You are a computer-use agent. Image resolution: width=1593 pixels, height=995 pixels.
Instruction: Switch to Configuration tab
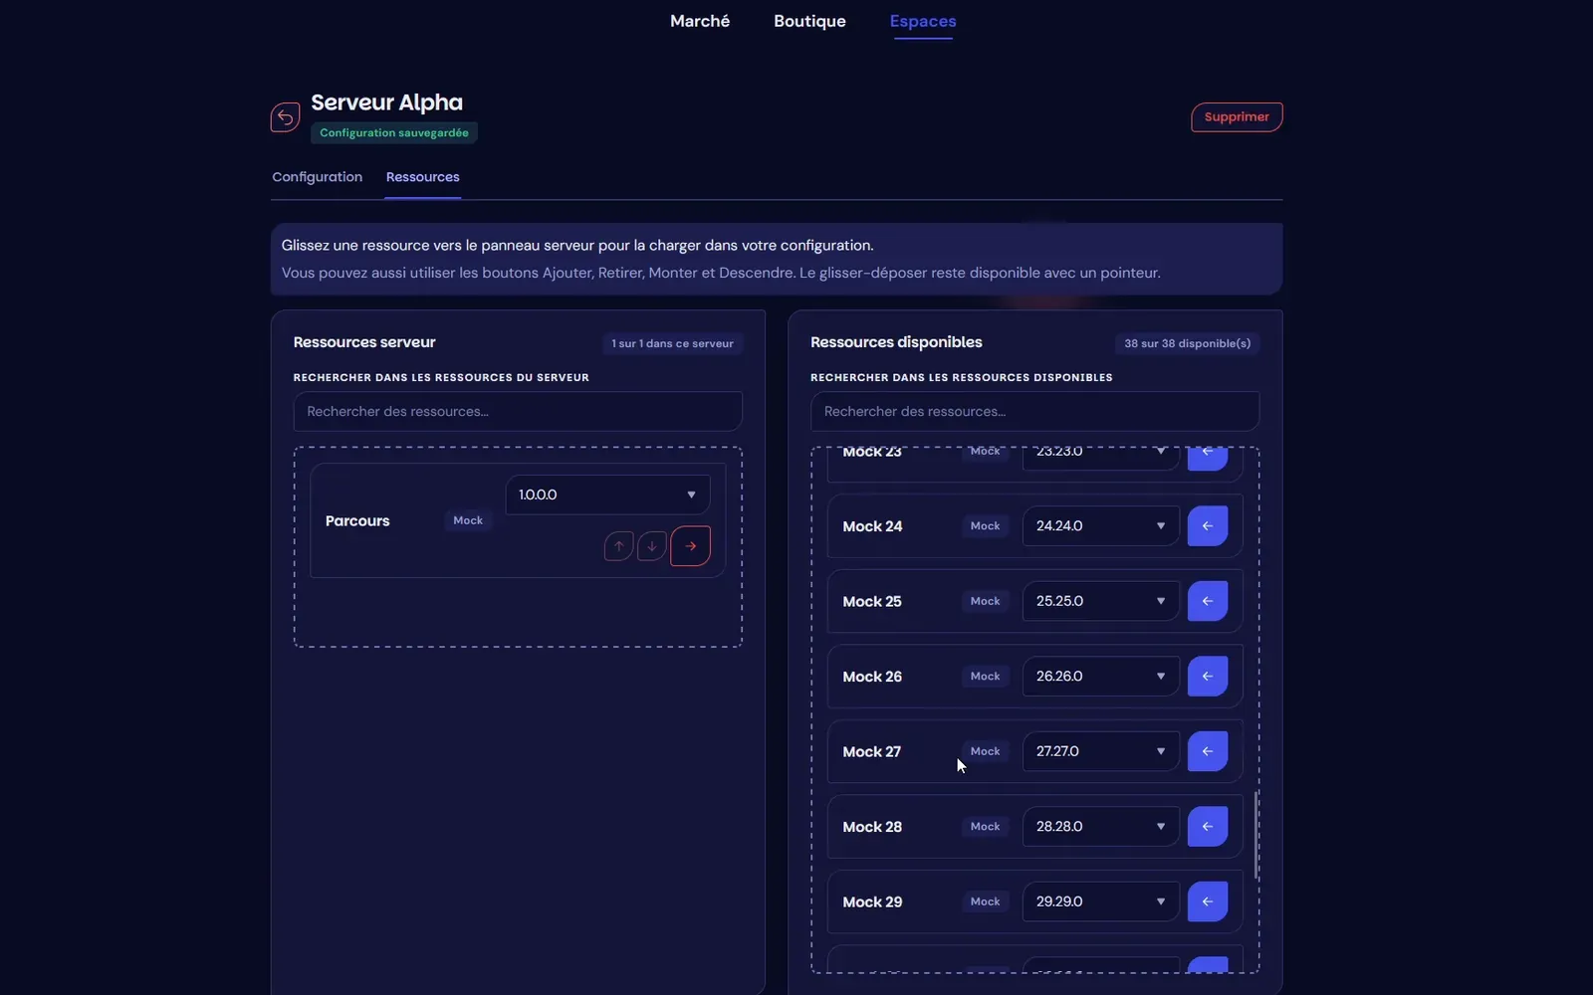point(317,177)
